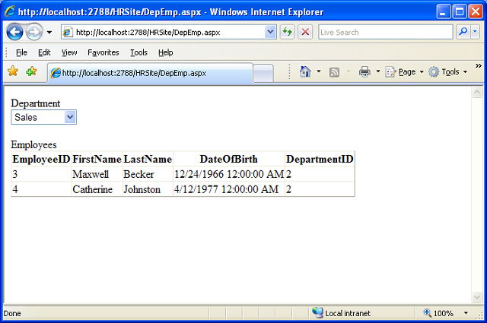Click EmployeeID cell with value 3

point(41,174)
